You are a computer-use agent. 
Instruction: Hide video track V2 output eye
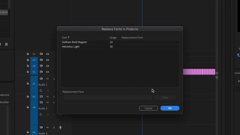coord(48,66)
